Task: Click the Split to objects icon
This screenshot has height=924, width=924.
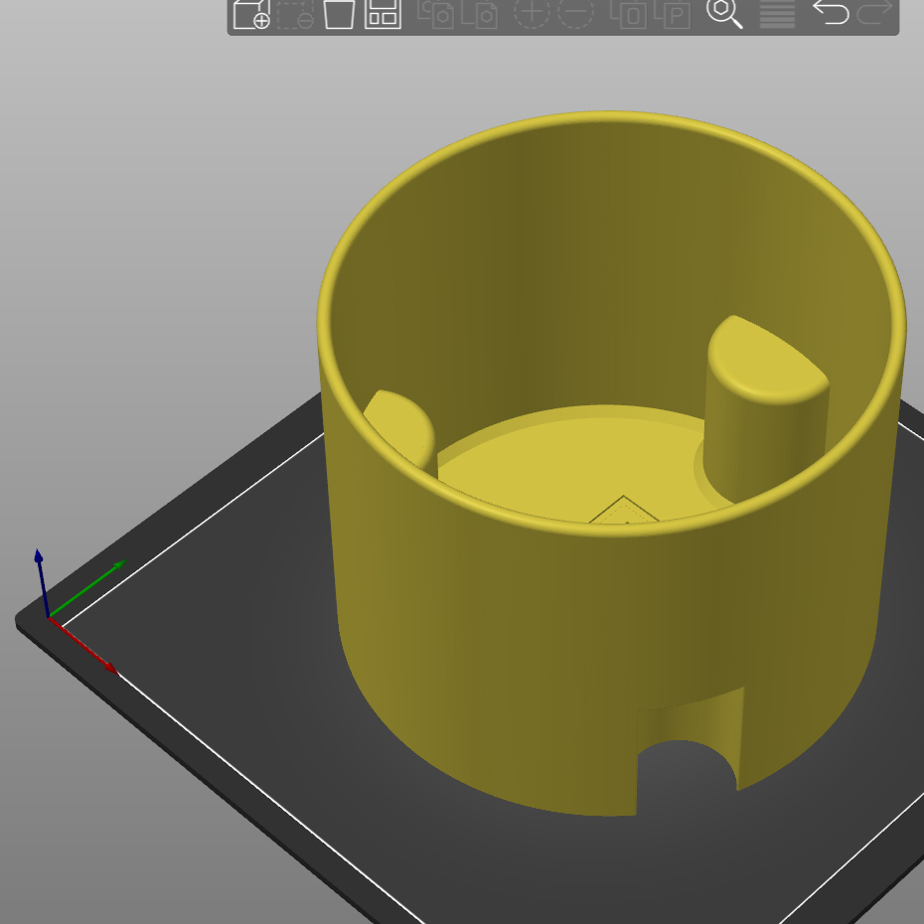Action: click(x=628, y=14)
